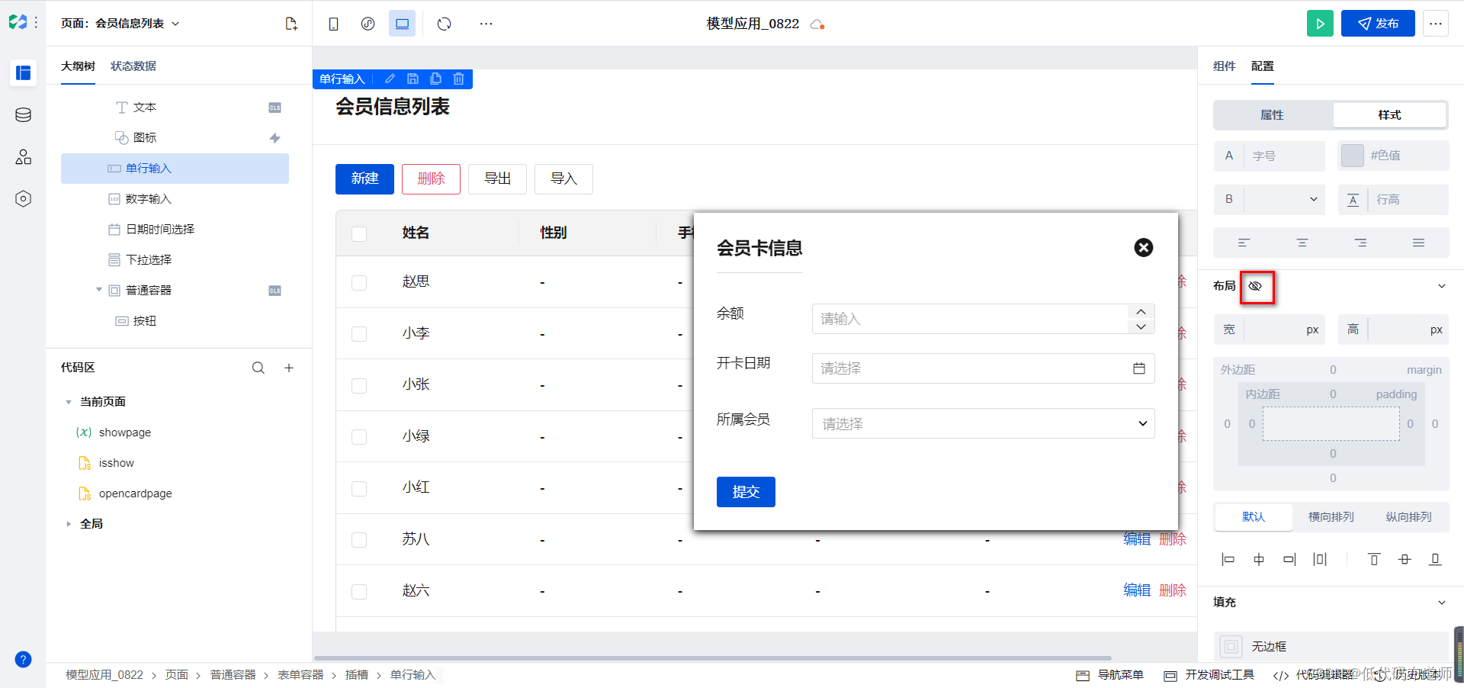Click the 提交 button in dialog

click(746, 492)
